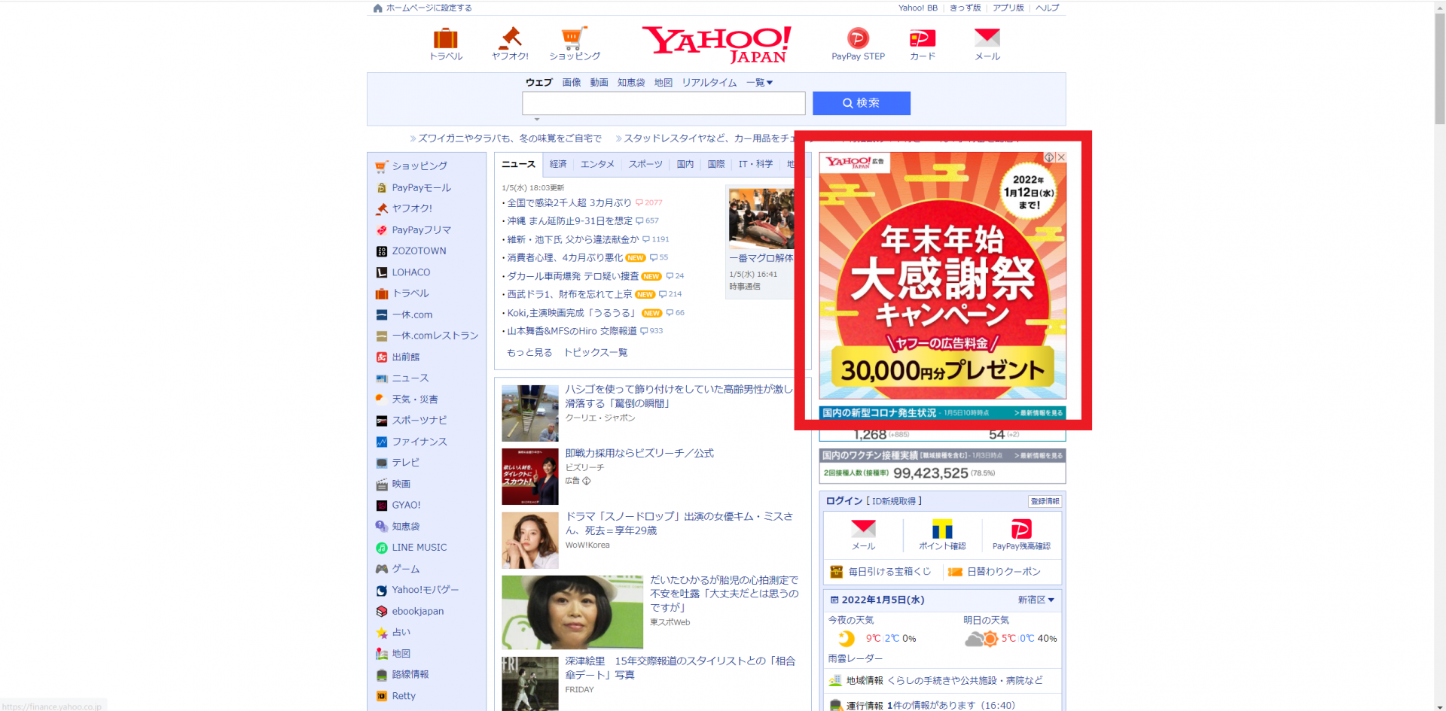Open ゲーム in the left sidebar
The height and width of the screenshot is (711, 1446).
click(405, 570)
